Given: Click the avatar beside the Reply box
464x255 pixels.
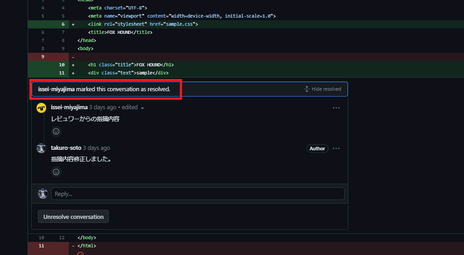Looking at the screenshot, I should point(43,194).
